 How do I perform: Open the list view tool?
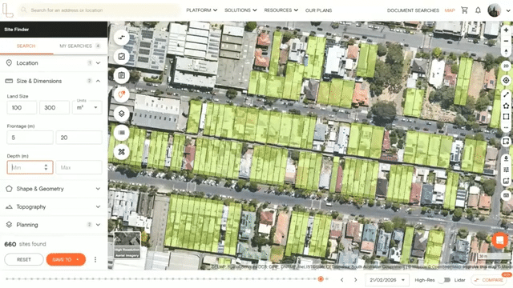(x=121, y=133)
